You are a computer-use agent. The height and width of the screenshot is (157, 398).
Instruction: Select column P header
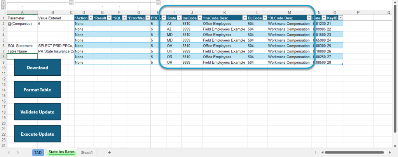358,12
